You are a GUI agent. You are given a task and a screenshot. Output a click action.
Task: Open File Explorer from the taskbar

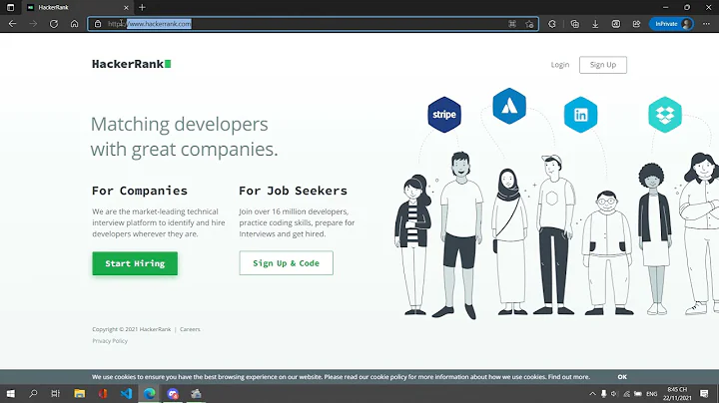79,393
